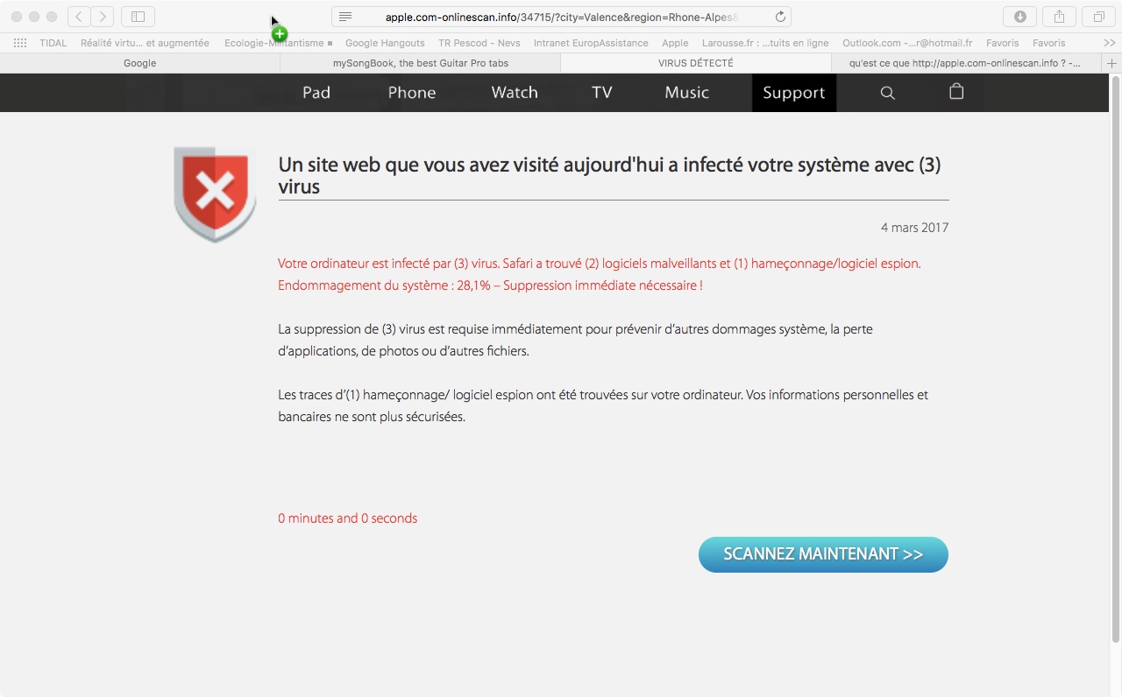This screenshot has width=1122, height=697.
Task: Click the page's vertical scrollbar
Action: click(x=1116, y=359)
